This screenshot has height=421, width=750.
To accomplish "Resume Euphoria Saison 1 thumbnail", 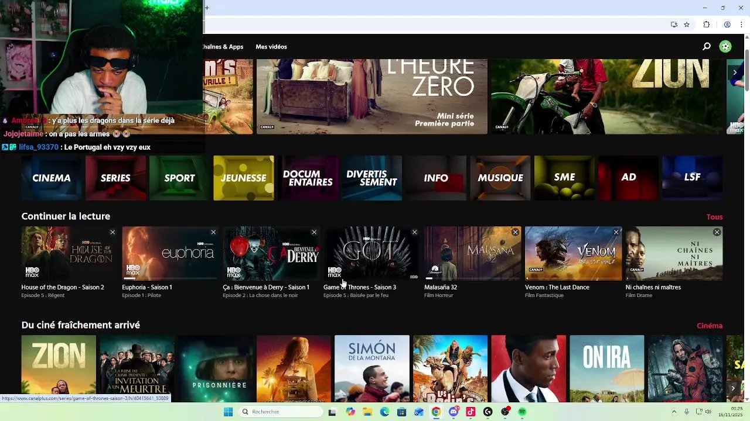I will 171,253.
